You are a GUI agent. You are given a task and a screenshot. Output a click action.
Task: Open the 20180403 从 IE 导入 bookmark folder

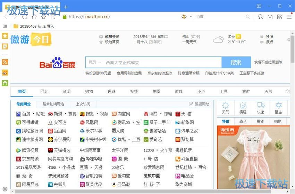pos(34,26)
